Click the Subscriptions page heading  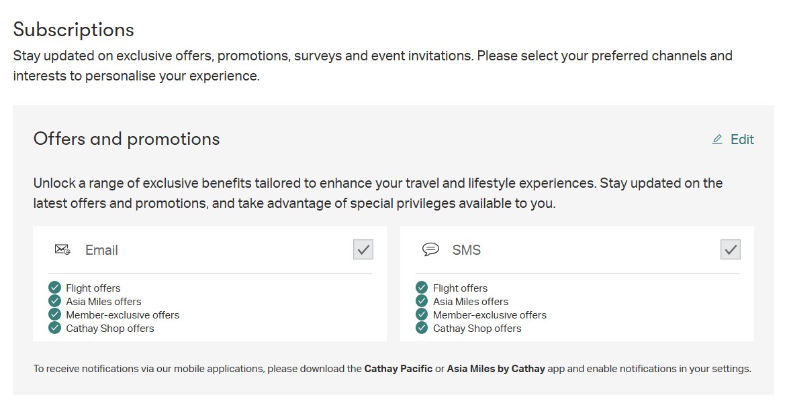pyautogui.click(x=74, y=30)
